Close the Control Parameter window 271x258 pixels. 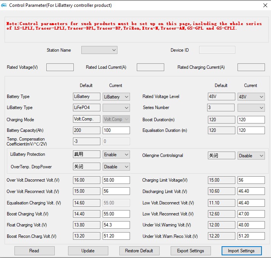click(x=265, y=5)
